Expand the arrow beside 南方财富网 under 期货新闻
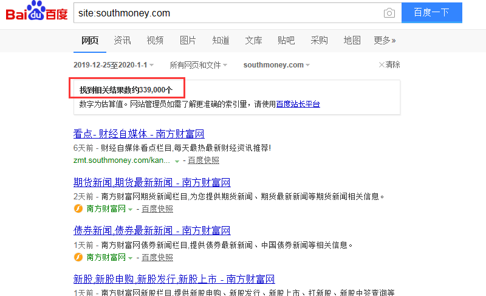This screenshot has width=486, height=296. pyautogui.click(x=130, y=210)
